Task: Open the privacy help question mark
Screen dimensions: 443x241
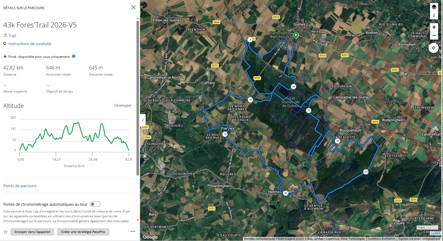Action: tap(74, 56)
